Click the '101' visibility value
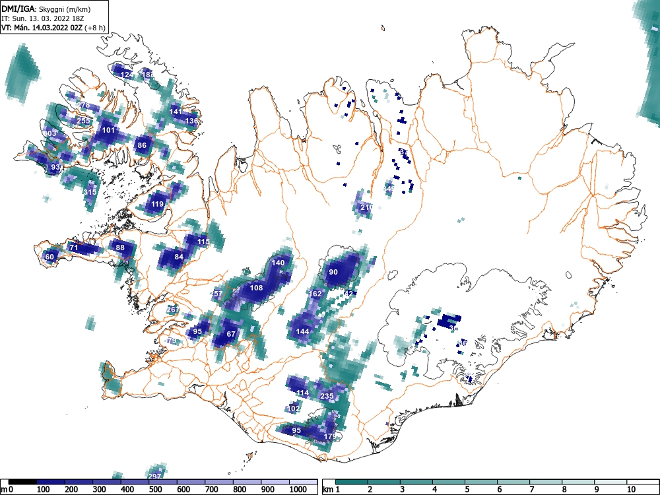This screenshot has width=660, height=495. pos(109,130)
